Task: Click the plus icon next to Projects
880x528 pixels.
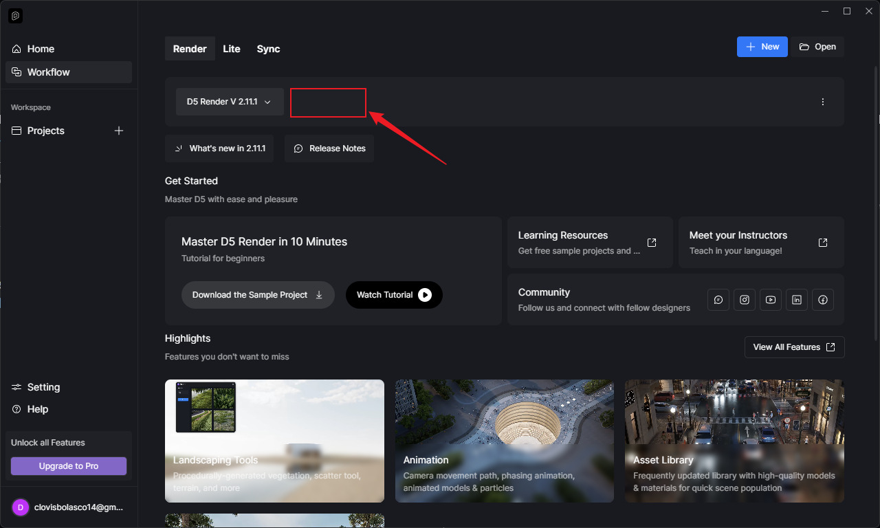Action: point(119,131)
